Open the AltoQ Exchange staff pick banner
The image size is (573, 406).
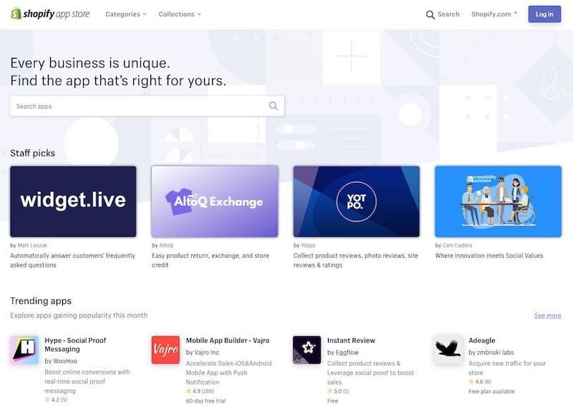(215, 202)
